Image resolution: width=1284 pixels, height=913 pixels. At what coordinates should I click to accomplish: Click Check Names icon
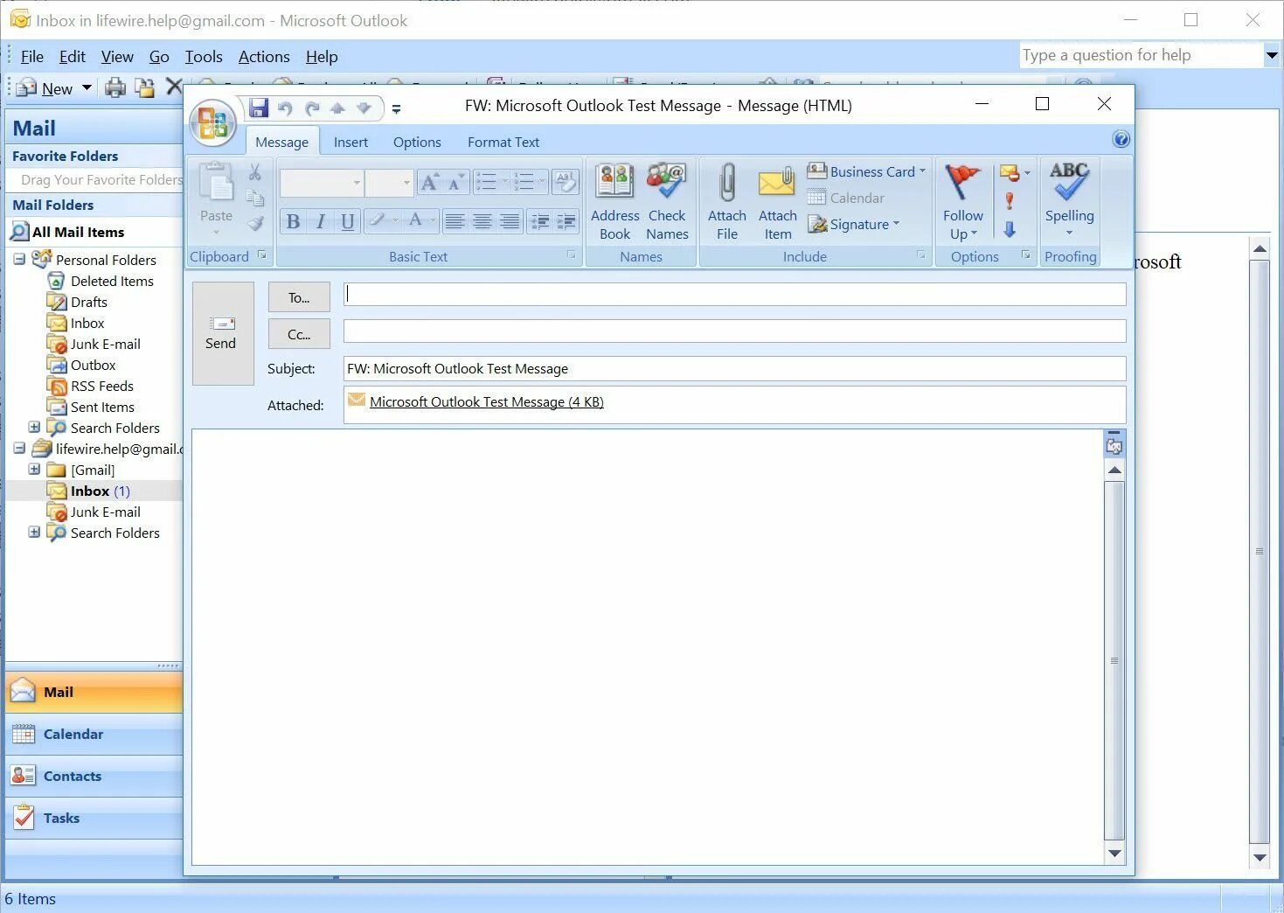point(667,202)
